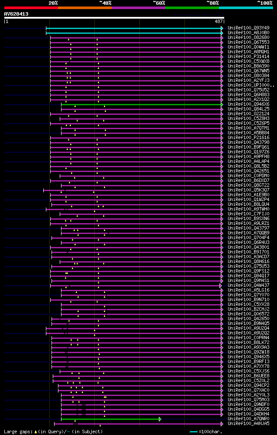The height and width of the screenshot is (435, 277).
Task: Open hit UniRef100_A8MQH1
Action: coord(248,52)
